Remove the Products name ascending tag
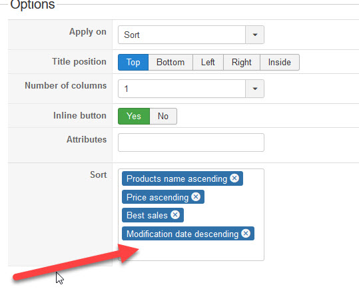359x293 pixels. [234, 178]
